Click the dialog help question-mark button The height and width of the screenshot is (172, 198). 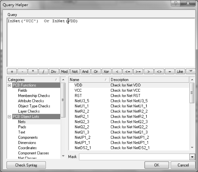175,3
